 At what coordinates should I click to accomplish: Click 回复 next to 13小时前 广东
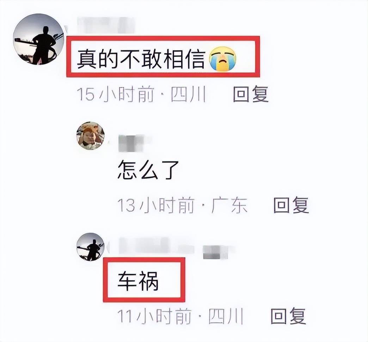point(291,205)
